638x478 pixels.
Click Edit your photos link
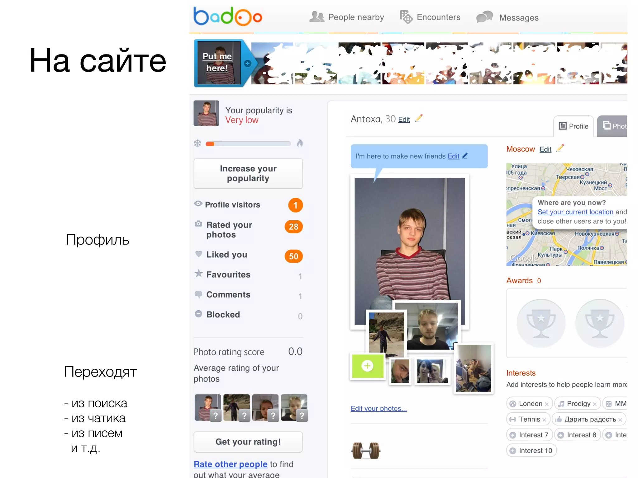click(x=379, y=409)
